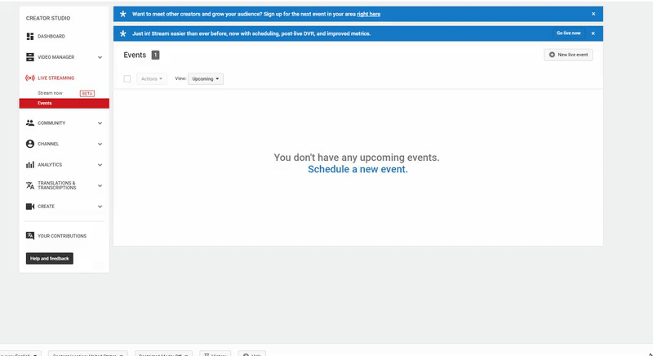Click the Dashboard grid icon

(x=30, y=37)
